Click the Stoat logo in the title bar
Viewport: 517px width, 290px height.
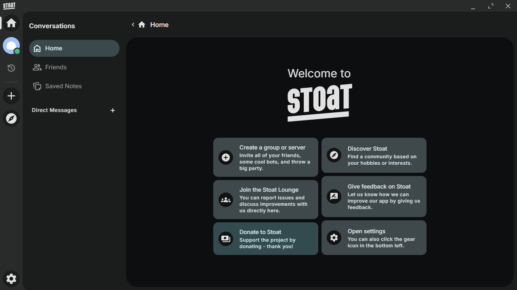point(9,6)
